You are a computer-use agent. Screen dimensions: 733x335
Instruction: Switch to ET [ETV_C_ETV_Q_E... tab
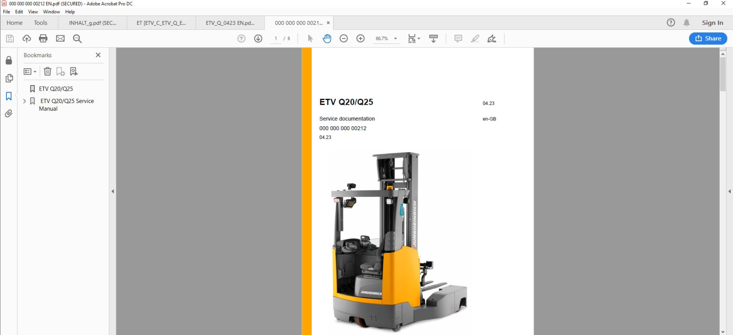pyautogui.click(x=161, y=23)
